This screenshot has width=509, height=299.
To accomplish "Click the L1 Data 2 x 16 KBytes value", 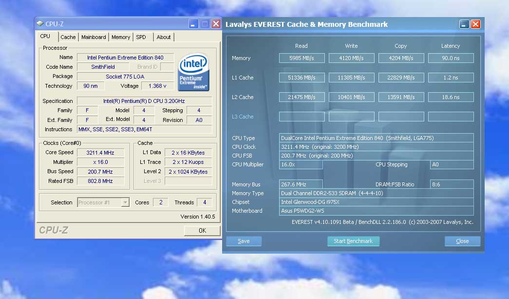I will point(189,153).
